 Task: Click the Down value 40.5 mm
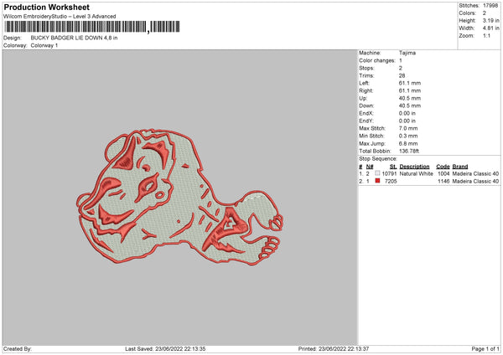[410, 105]
